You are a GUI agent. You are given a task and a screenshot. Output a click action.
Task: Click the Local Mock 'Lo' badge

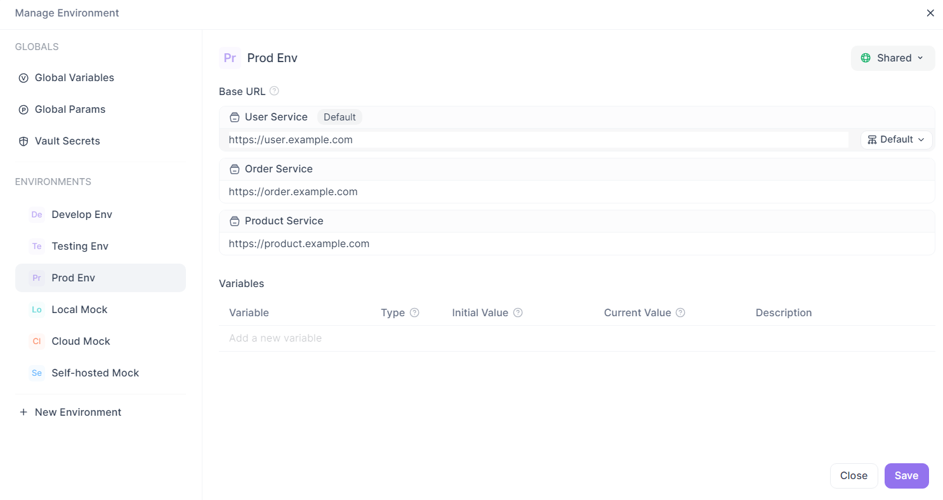pos(37,309)
